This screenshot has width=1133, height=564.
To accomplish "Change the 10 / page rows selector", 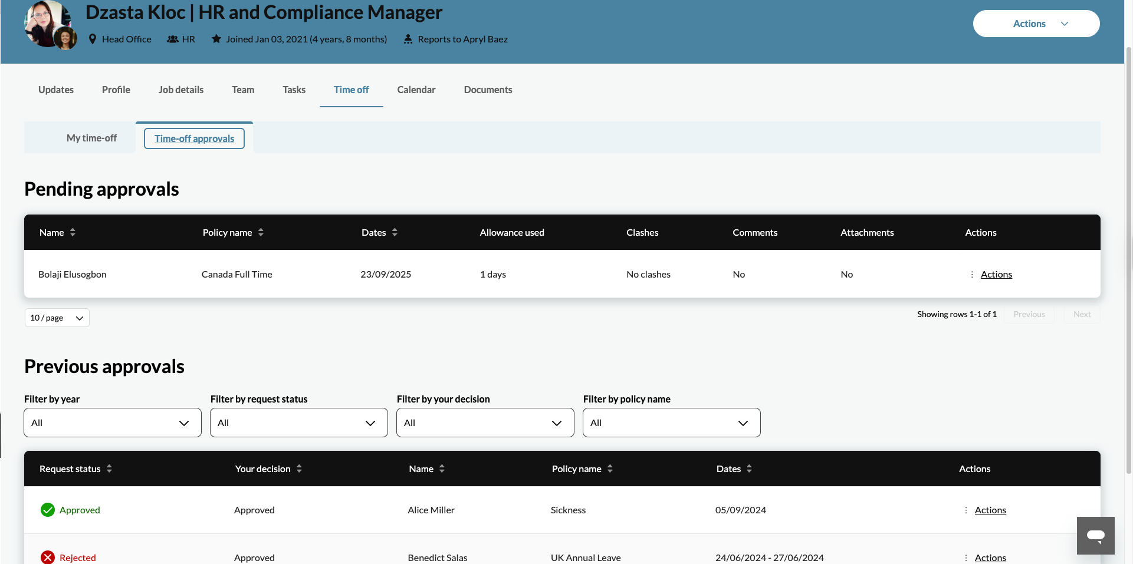I will point(57,318).
